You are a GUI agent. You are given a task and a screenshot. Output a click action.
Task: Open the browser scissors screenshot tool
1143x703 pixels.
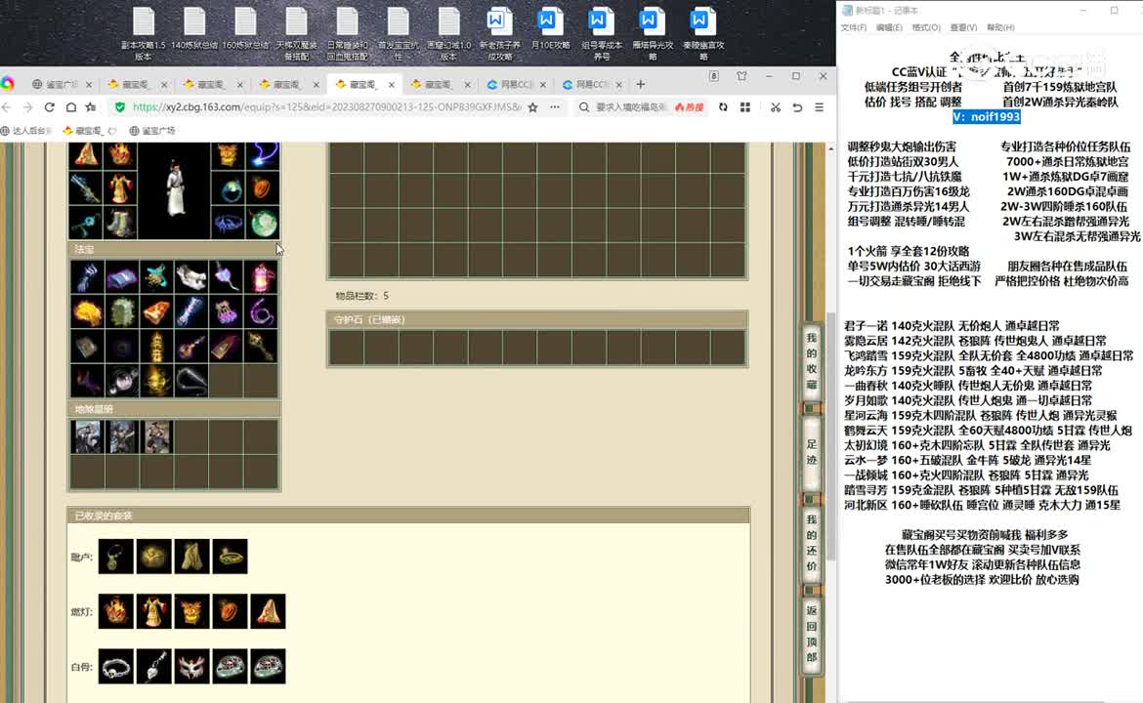coord(776,107)
